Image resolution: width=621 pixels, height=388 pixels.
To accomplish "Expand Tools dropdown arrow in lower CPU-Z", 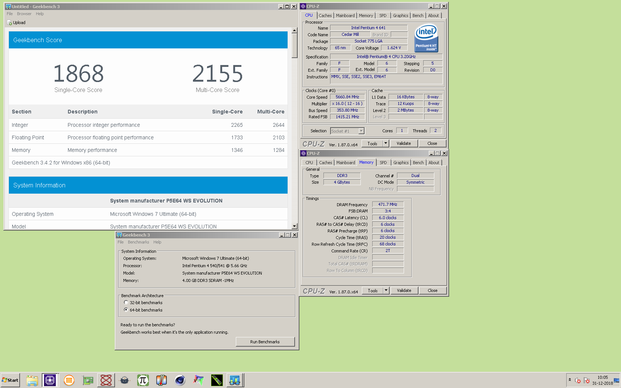I will [386, 290].
